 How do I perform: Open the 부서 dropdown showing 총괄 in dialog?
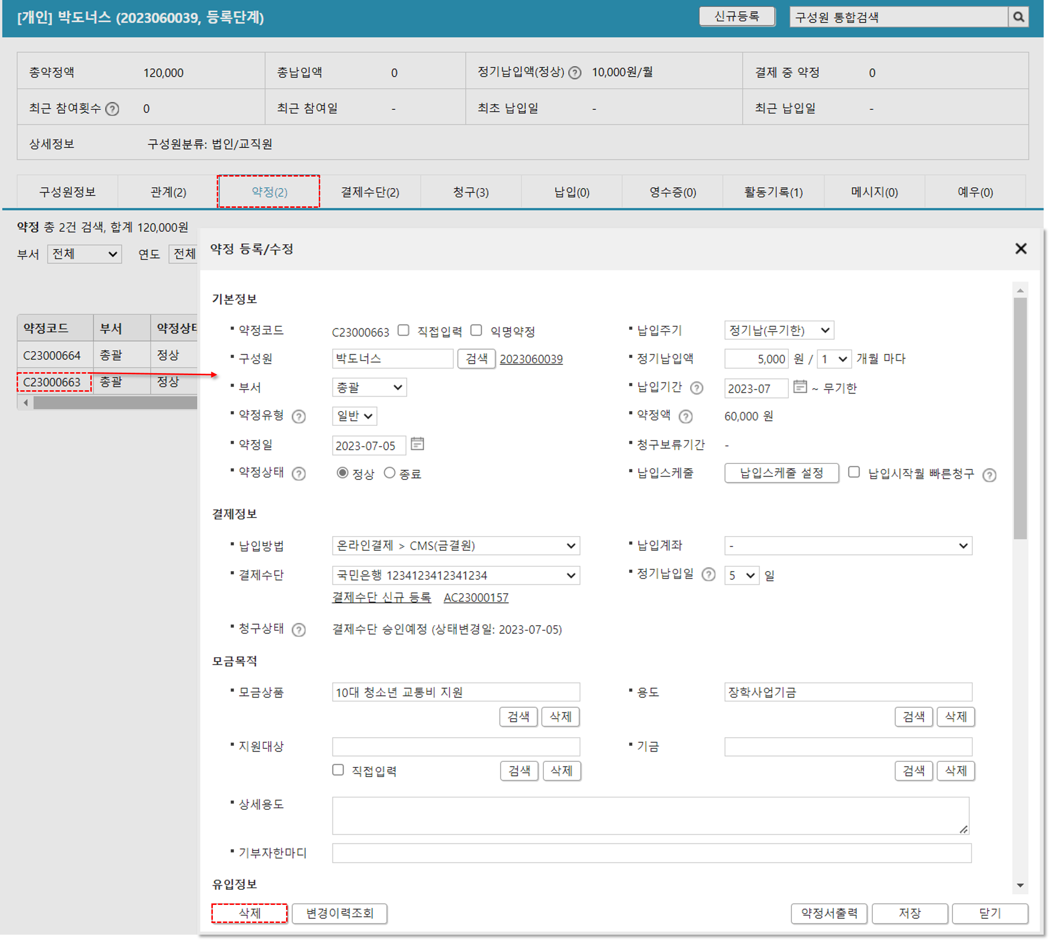370,388
